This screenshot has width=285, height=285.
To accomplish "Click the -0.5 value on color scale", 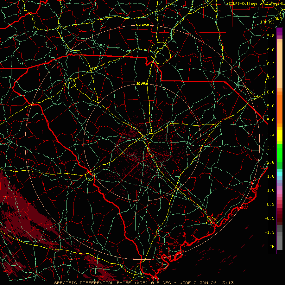I will [269, 218].
